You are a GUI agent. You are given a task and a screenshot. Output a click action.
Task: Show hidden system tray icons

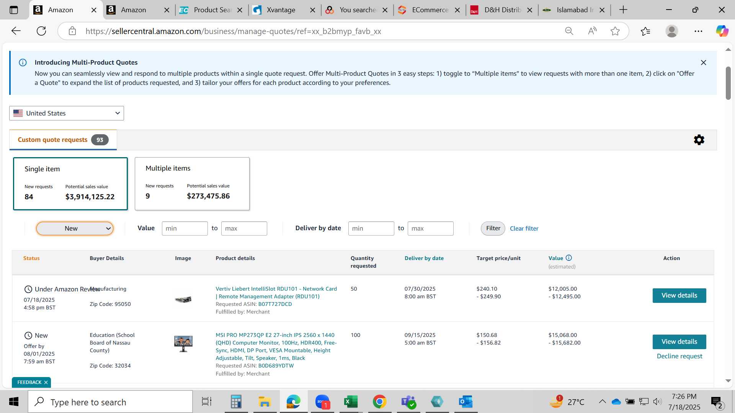point(602,402)
